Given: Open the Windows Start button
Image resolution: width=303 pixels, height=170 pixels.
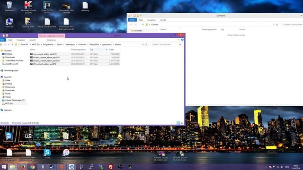Looking at the screenshot, I should [4, 167].
